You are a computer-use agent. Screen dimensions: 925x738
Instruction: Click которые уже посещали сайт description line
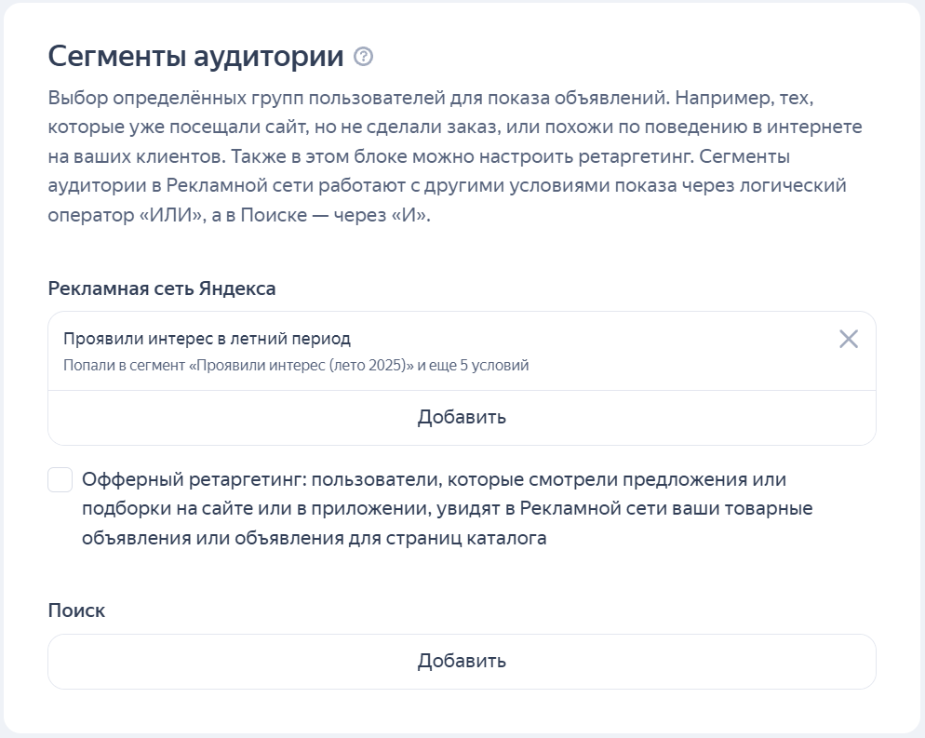(186, 127)
